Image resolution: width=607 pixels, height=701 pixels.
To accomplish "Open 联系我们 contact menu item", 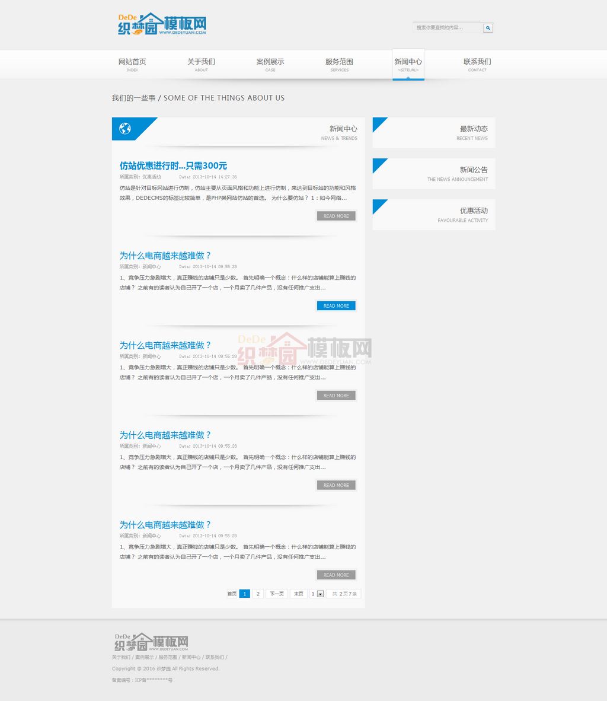I will [477, 64].
